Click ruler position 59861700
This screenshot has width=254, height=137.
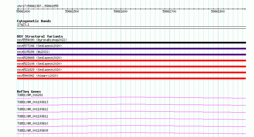point(169,11)
